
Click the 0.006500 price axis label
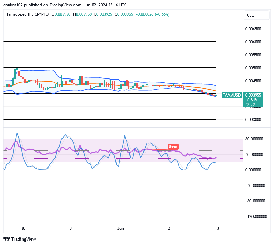pyautogui.click(x=253, y=29)
